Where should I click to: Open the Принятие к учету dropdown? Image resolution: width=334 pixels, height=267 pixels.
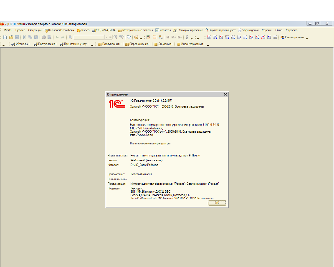click(75, 44)
